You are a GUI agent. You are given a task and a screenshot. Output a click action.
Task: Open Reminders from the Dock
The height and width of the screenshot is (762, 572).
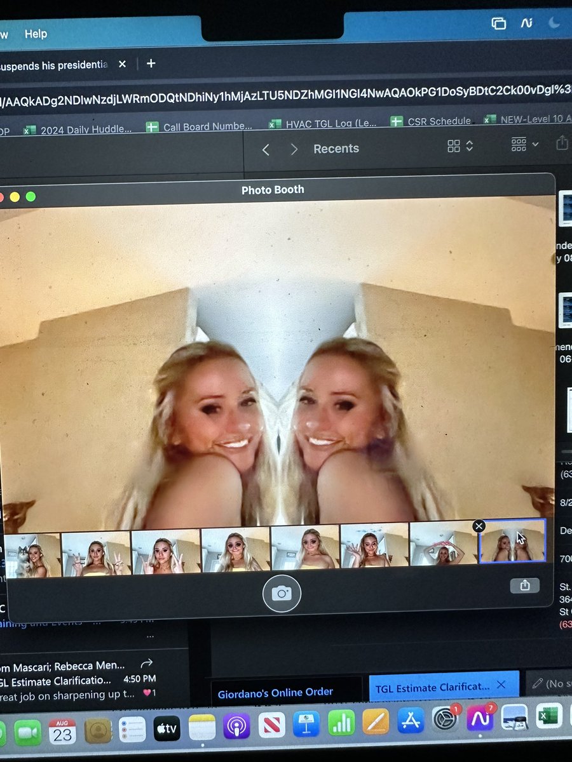[x=132, y=729]
